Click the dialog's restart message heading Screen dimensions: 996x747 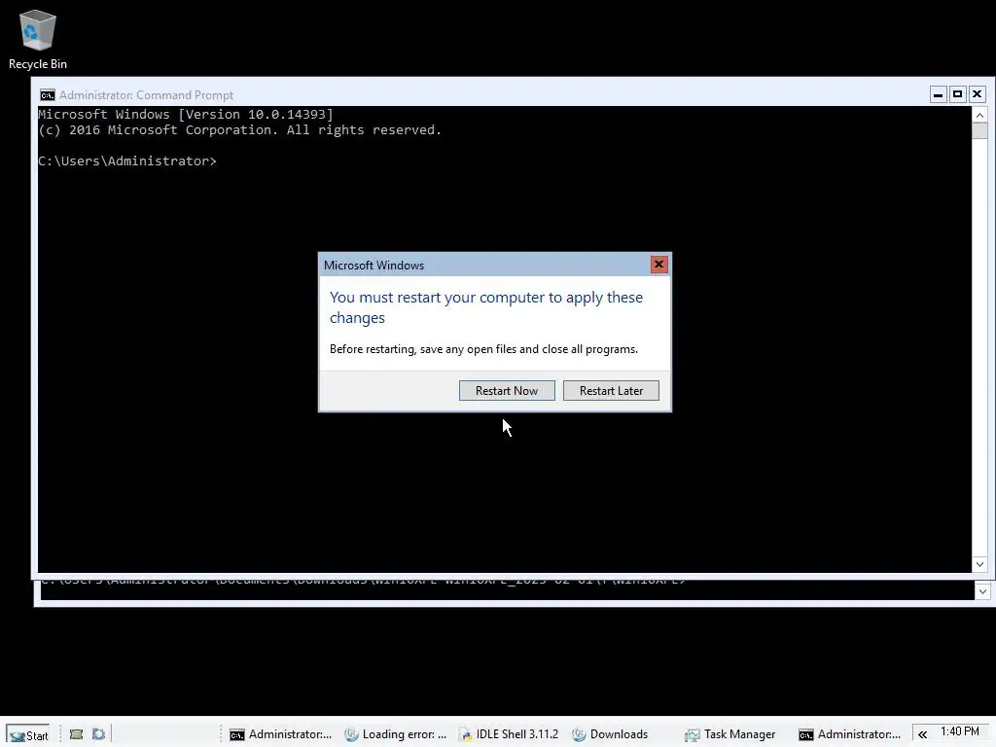pos(486,307)
